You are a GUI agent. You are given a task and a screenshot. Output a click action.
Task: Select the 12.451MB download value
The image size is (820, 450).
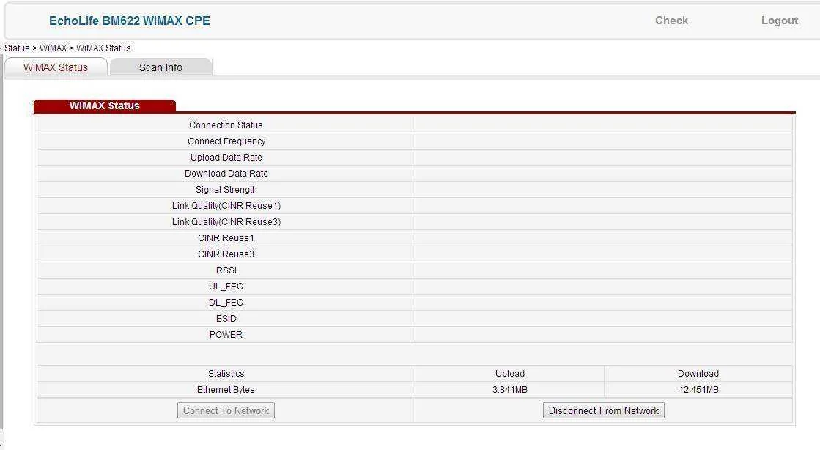pos(698,390)
